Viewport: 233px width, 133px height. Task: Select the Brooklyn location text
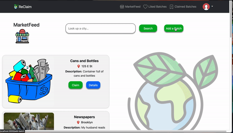point(87,122)
